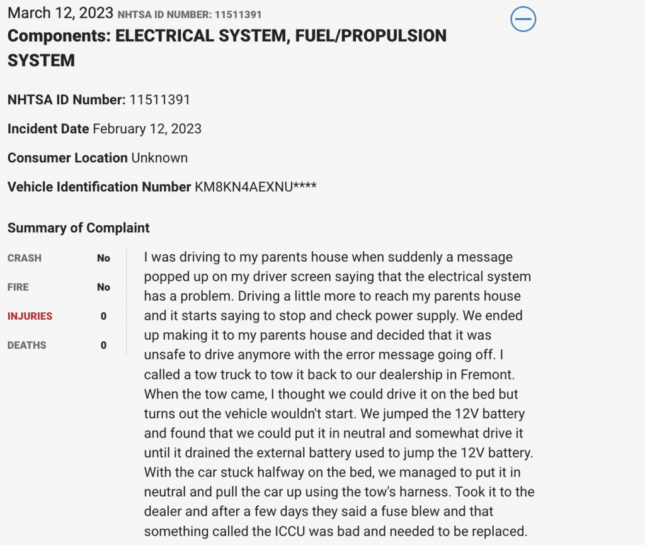Click the DEATHS label
The height and width of the screenshot is (545, 645).
[27, 345]
